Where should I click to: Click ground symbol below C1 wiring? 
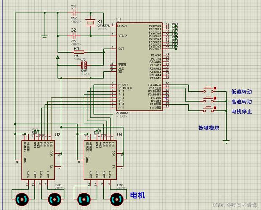pos(45,37)
